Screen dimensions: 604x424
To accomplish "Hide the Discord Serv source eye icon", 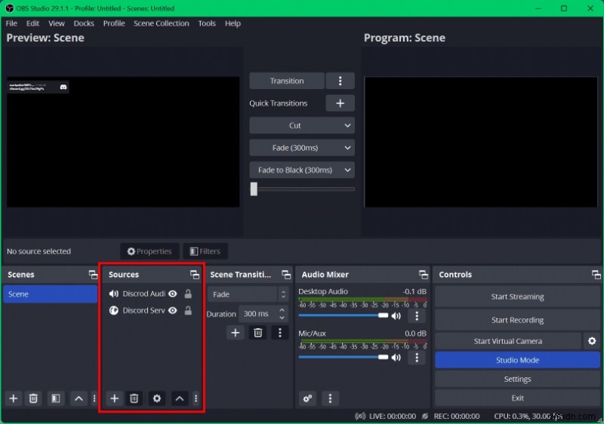I will click(173, 311).
